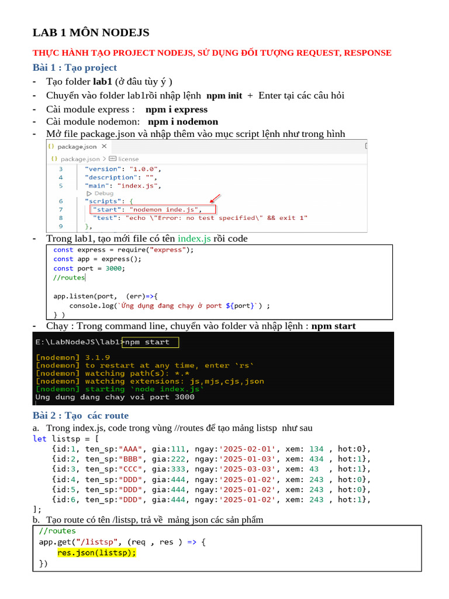Click the "test": "echo ..." script line
The image size is (449, 599).
200,218
